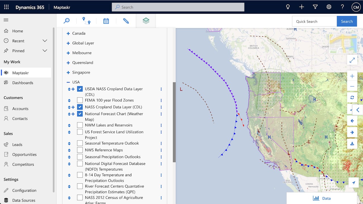
Task: Open the calendar tool in Maptaskr toolbar
Action: tap(106, 21)
